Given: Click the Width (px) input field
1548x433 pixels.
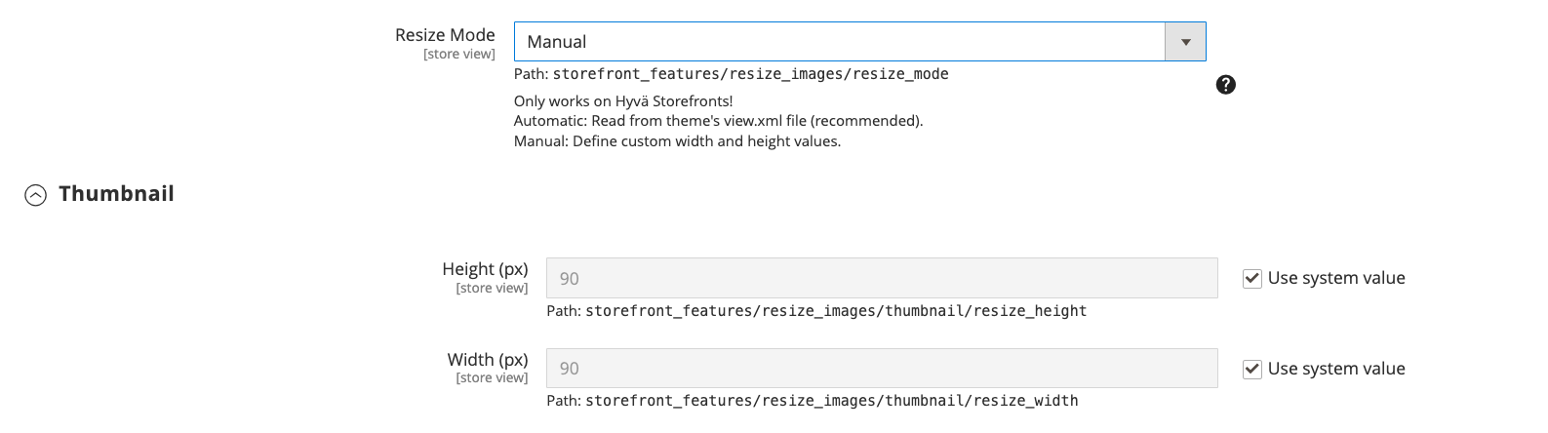Looking at the screenshot, I should point(881,369).
